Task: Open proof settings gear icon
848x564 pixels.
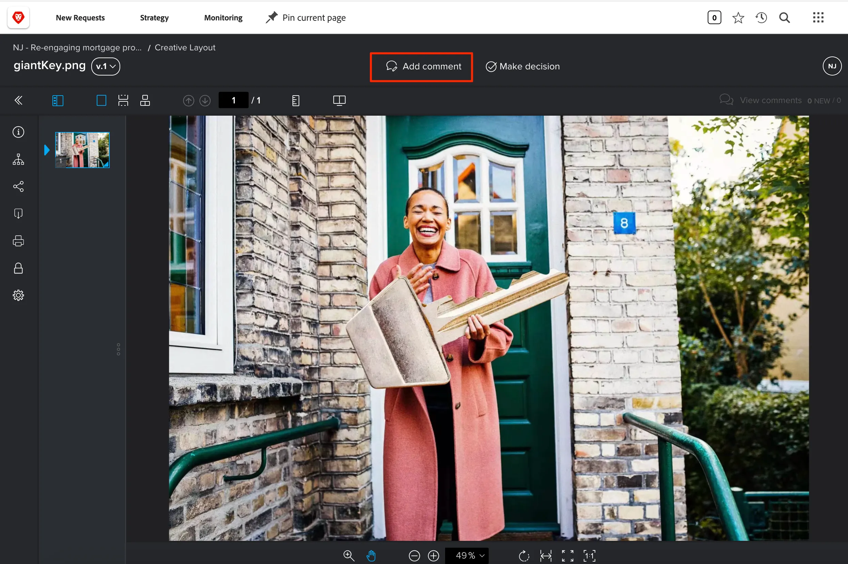Action: tap(18, 295)
